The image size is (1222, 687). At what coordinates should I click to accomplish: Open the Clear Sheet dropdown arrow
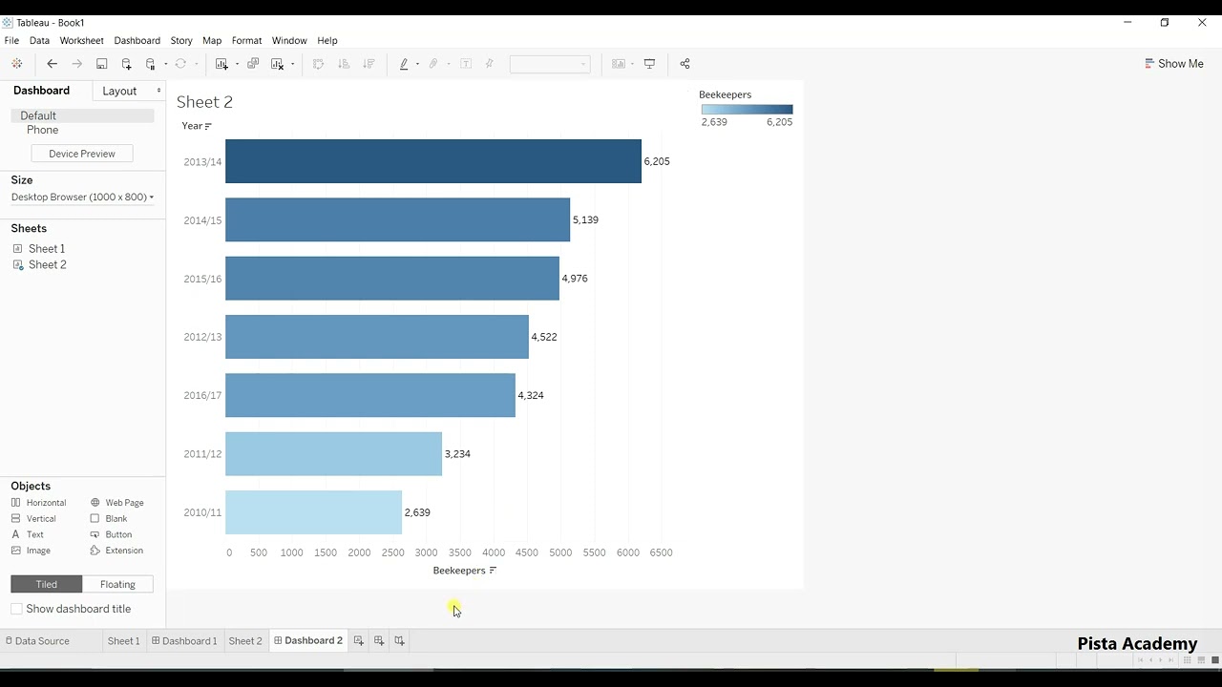click(x=292, y=64)
